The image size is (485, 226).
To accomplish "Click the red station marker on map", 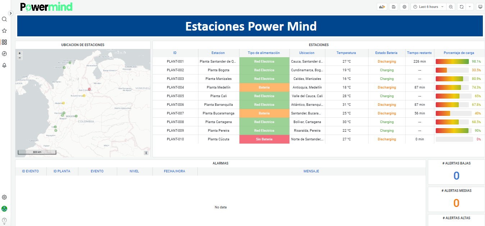I will tap(89, 89).
